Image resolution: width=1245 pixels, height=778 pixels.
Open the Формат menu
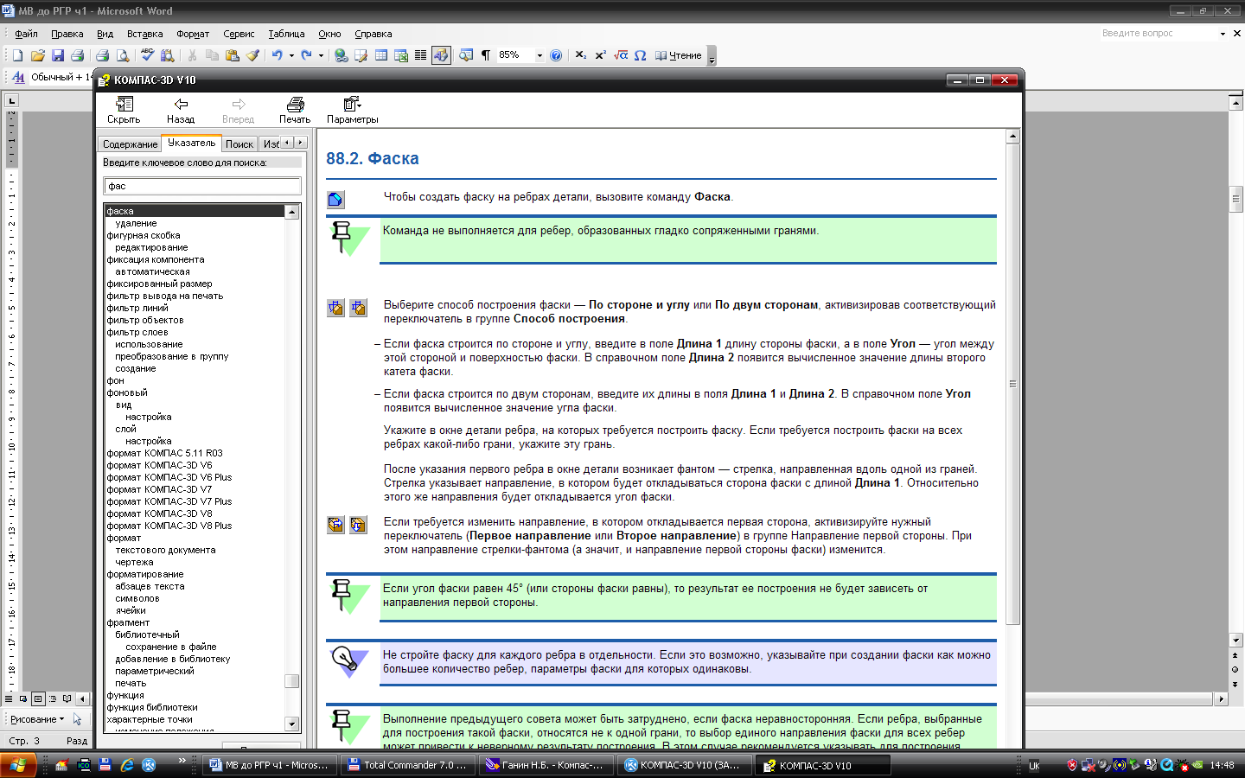193,34
